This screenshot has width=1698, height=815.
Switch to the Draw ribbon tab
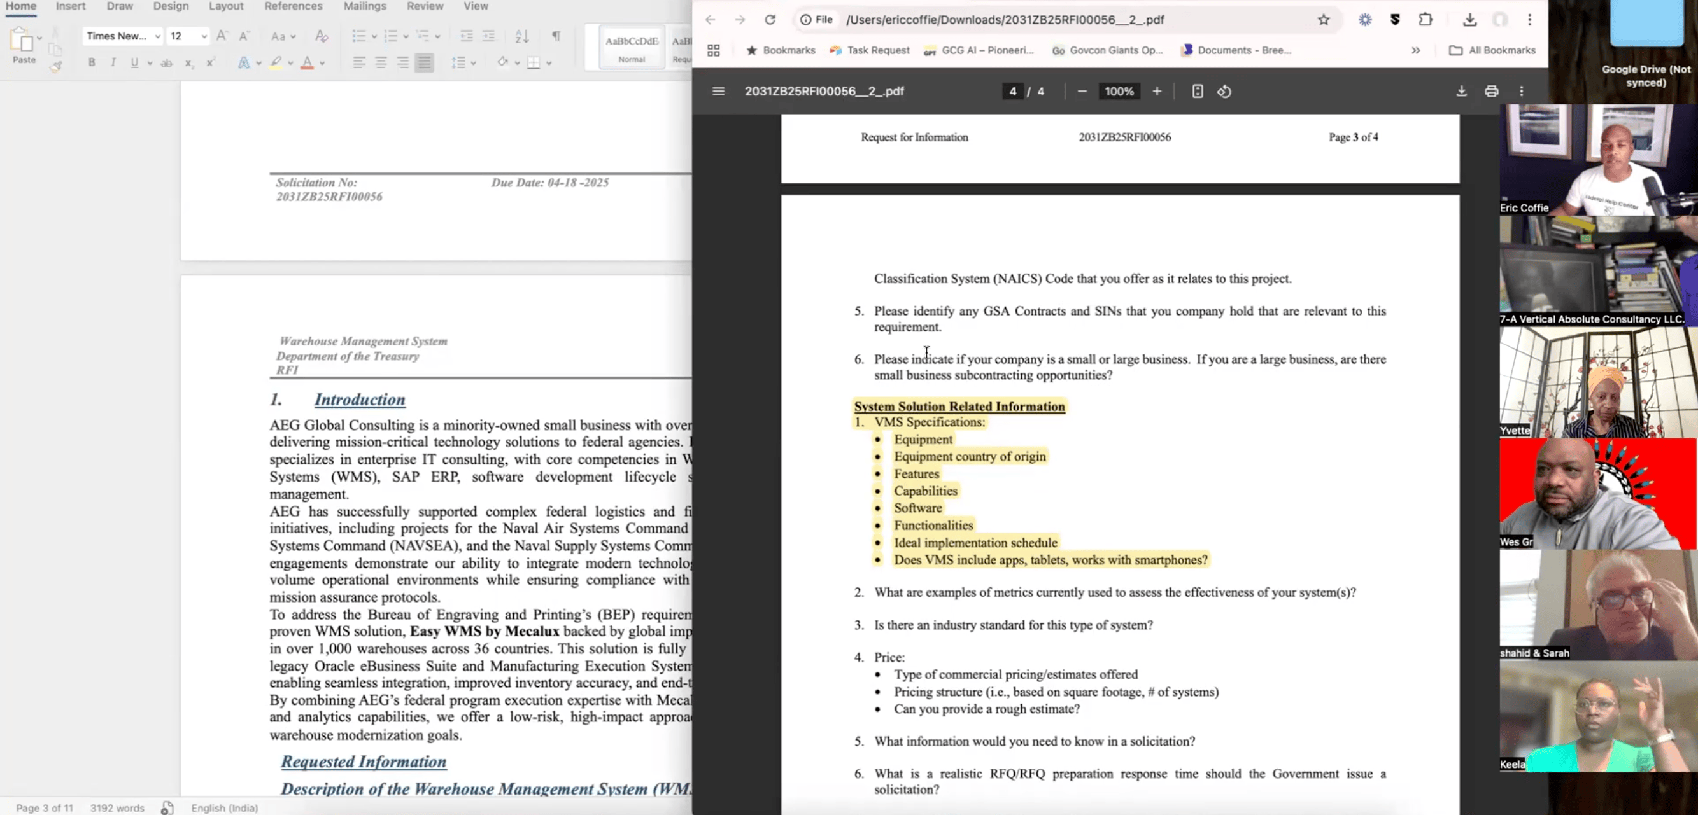pos(119,6)
